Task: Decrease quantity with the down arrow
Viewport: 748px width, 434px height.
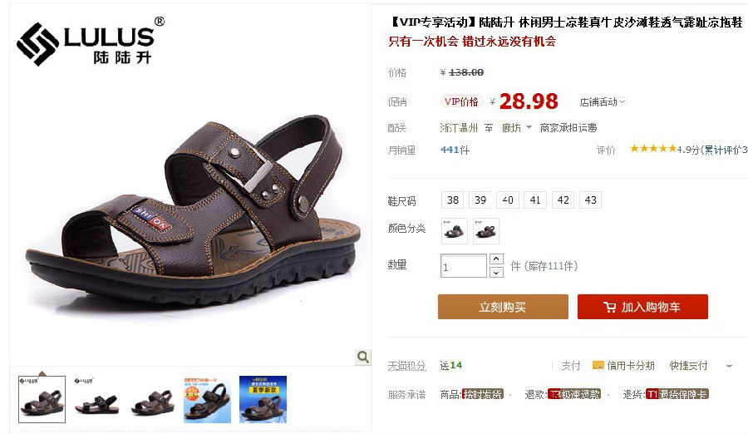Action: [496, 272]
